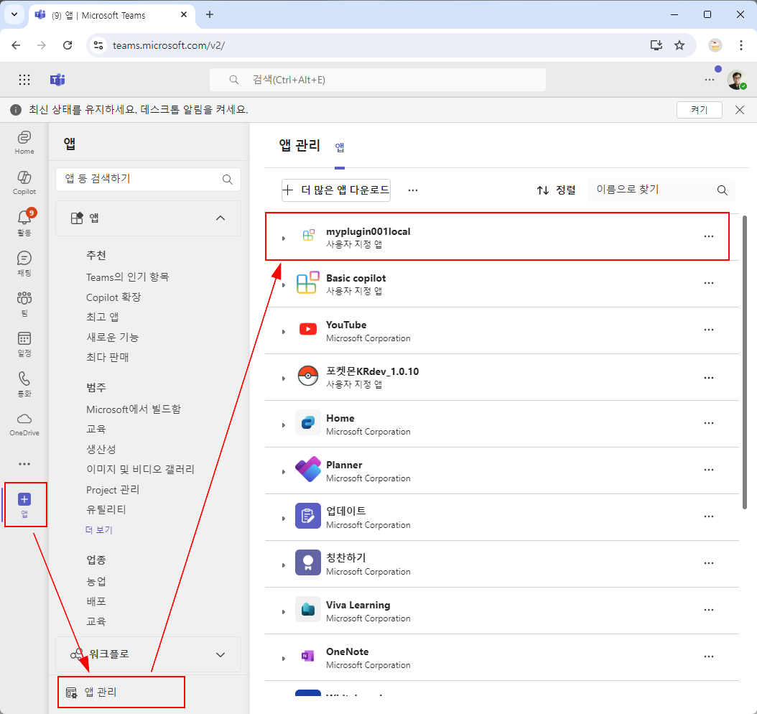
Task: Click the Viva Learning app icon
Action: [x=308, y=610]
